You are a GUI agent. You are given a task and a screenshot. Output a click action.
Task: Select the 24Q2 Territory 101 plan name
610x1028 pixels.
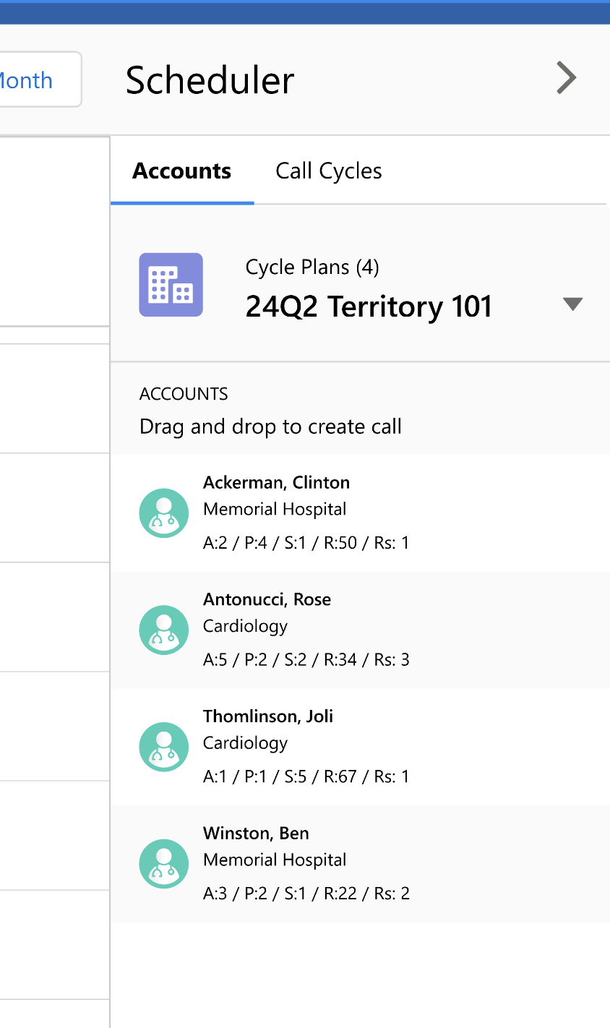pyautogui.click(x=369, y=307)
